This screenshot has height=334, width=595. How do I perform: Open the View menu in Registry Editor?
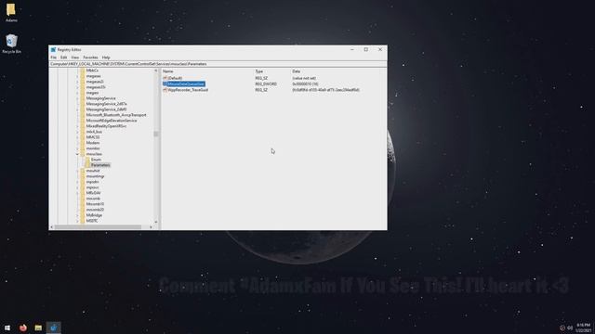[75, 58]
